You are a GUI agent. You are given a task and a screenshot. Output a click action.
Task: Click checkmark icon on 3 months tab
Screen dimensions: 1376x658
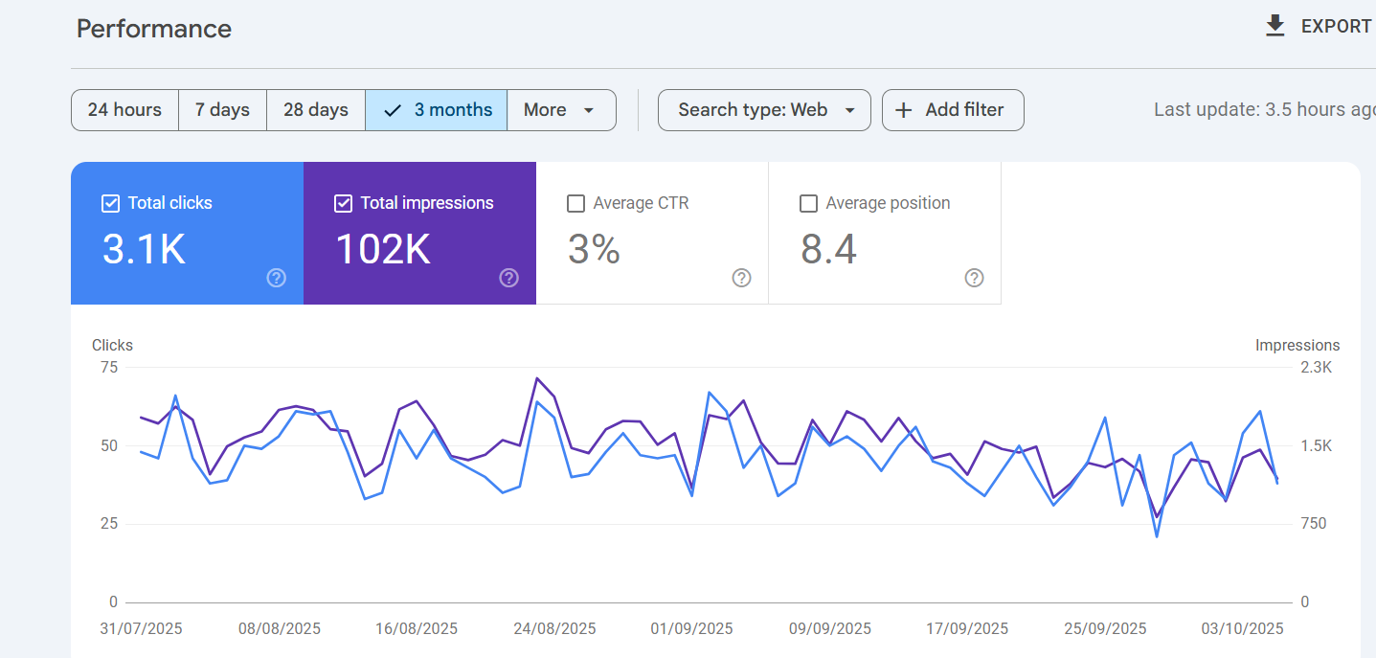392,110
